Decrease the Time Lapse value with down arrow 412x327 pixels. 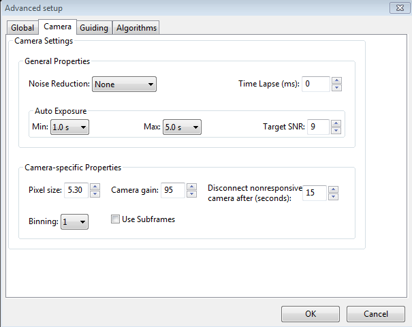tap(336, 88)
